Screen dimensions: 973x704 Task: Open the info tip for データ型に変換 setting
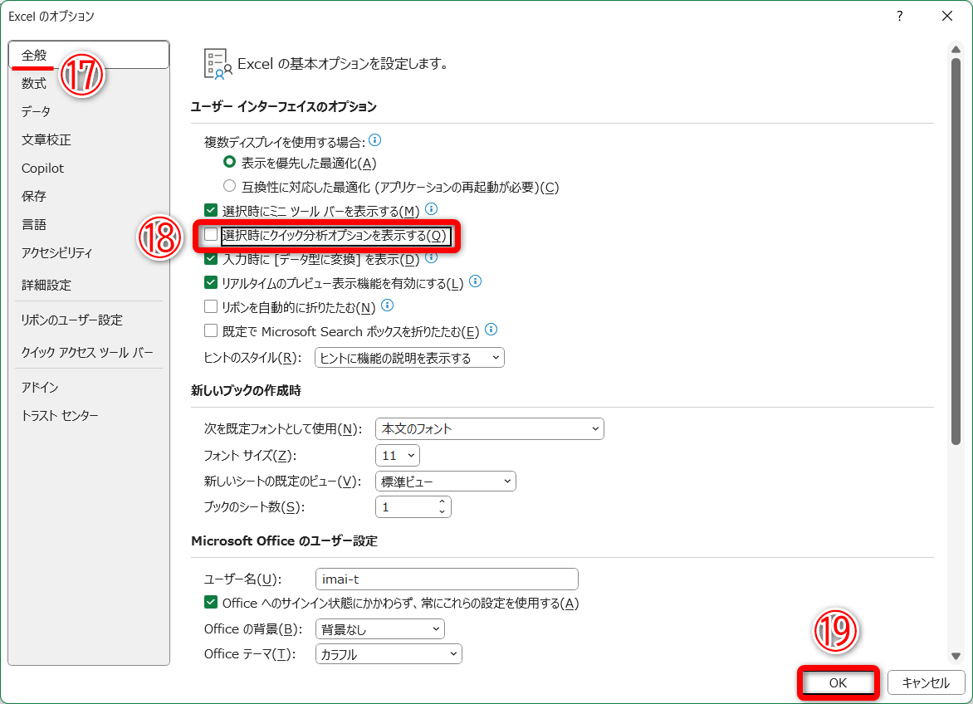click(x=432, y=257)
